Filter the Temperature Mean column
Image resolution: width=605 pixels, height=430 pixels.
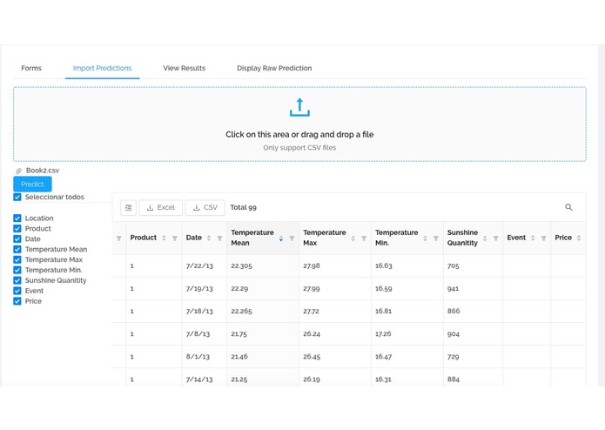[292, 239]
